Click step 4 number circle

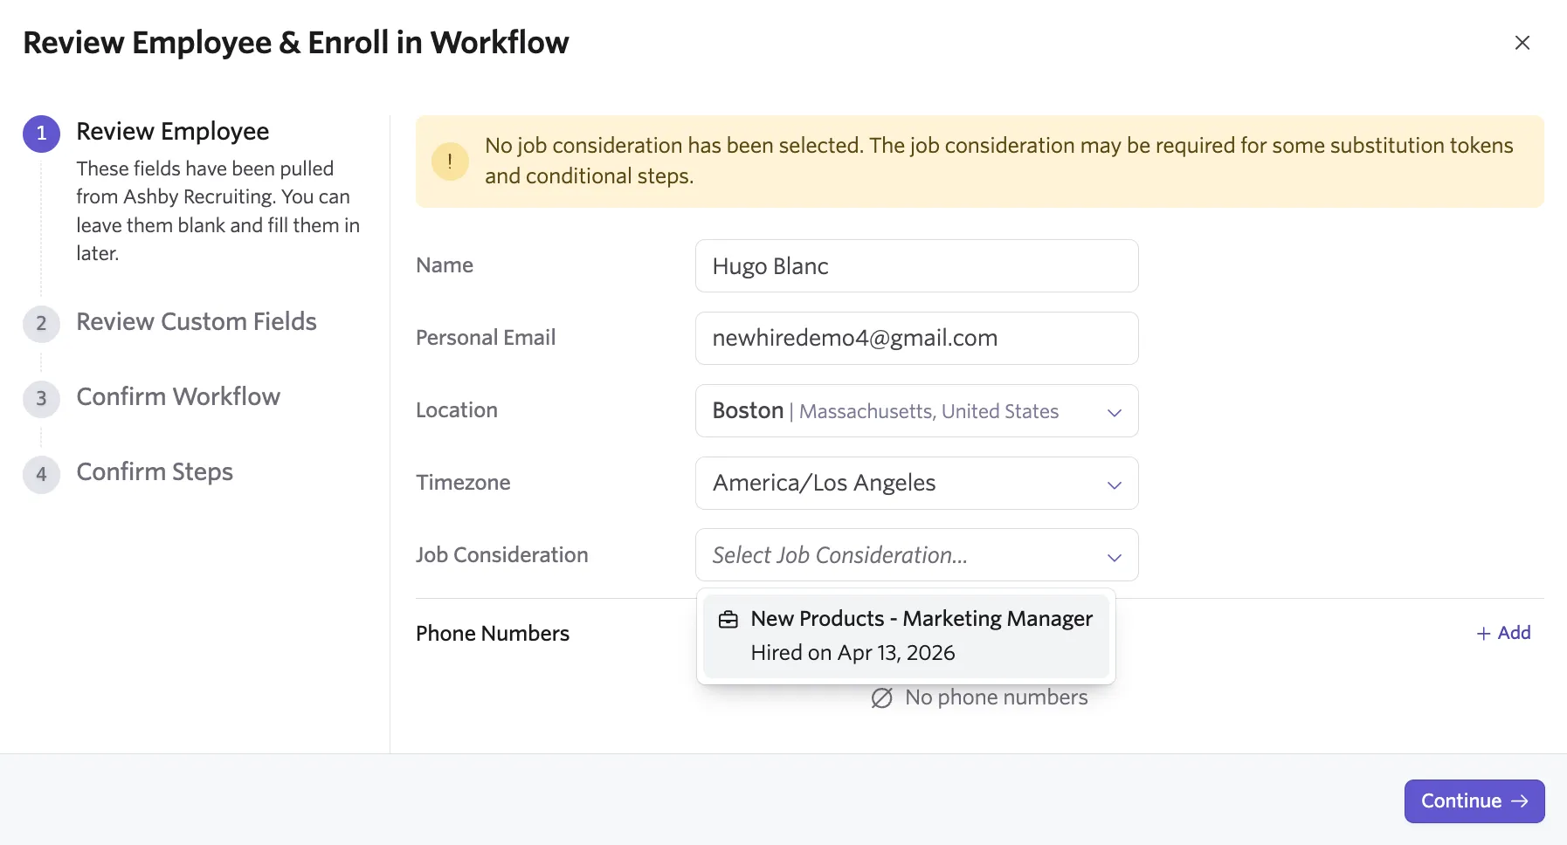pyautogui.click(x=41, y=474)
